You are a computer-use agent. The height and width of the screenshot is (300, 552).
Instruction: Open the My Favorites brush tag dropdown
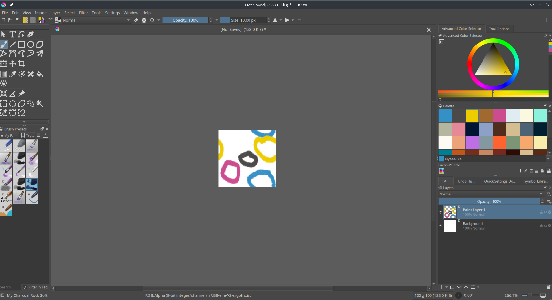[10, 135]
